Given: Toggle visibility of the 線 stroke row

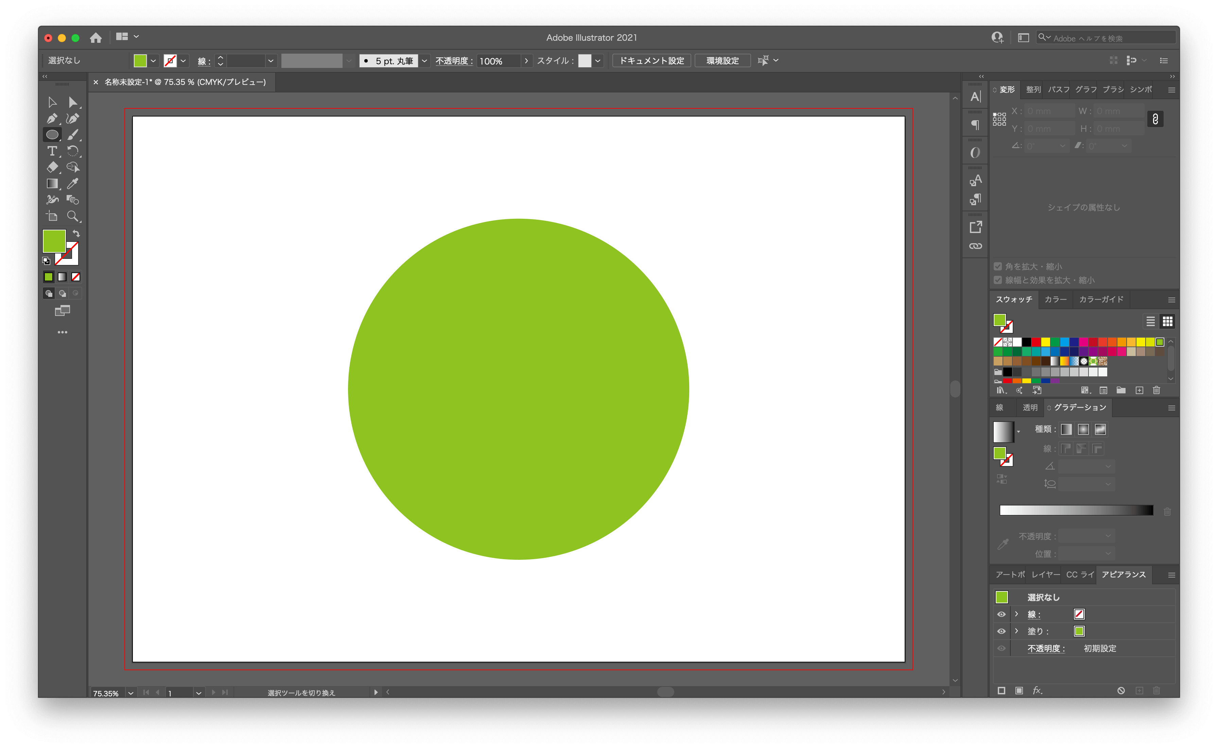Looking at the screenshot, I should click(1001, 614).
